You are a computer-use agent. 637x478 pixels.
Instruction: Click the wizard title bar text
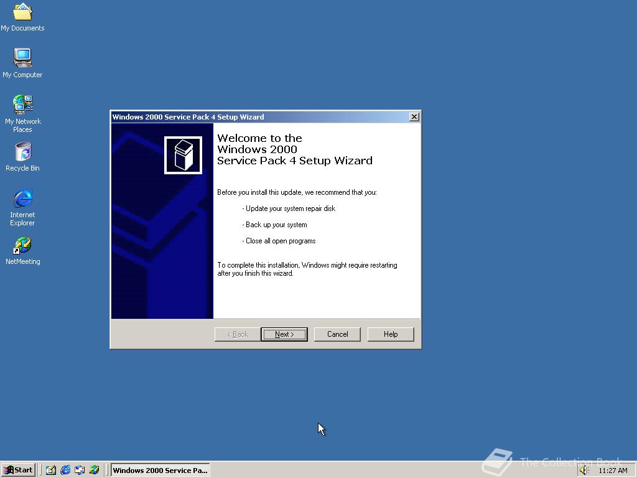coord(188,117)
